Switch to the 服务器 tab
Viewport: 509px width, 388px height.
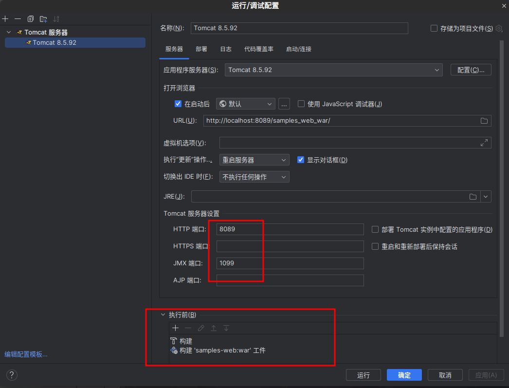tap(174, 49)
